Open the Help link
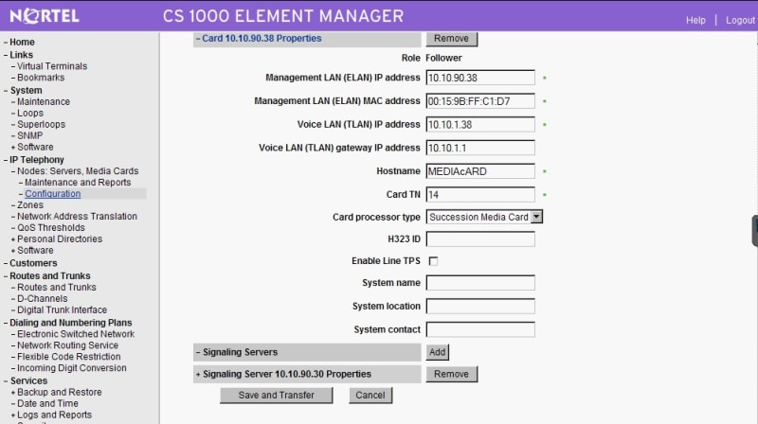The height and width of the screenshot is (424, 758). [695, 20]
